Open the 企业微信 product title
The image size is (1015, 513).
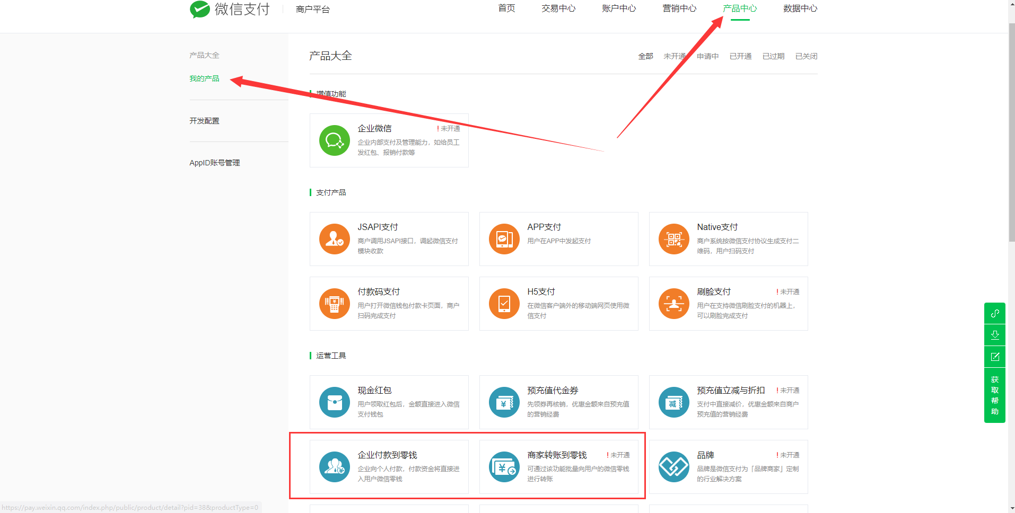(374, 128)
